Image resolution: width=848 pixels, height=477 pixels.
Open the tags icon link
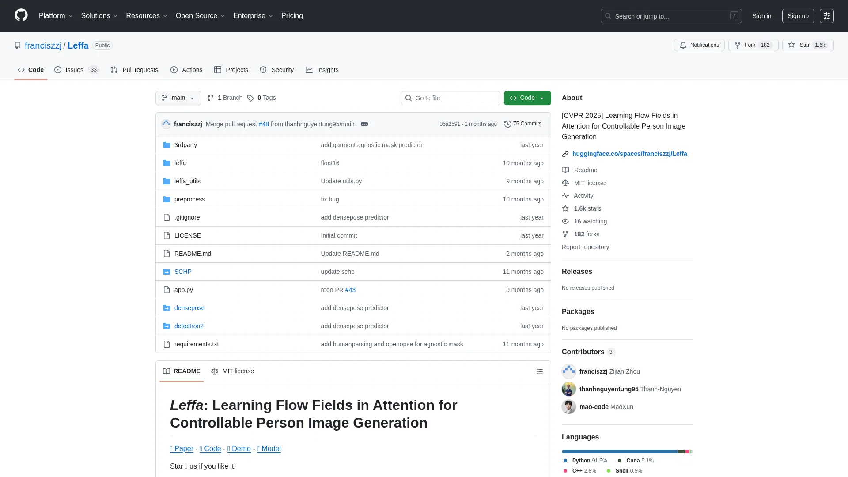point(250,98)
